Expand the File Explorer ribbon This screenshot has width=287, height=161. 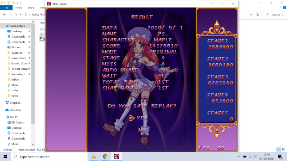[x=280, y=8]
